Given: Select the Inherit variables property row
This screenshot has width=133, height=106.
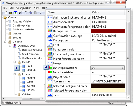Looking at the screenshot, I should 86,72.
